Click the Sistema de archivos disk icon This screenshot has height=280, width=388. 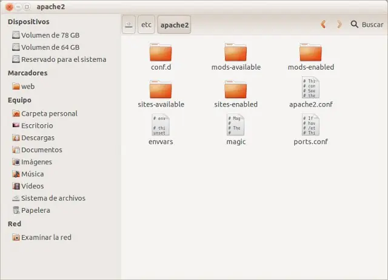click(16, 198)
